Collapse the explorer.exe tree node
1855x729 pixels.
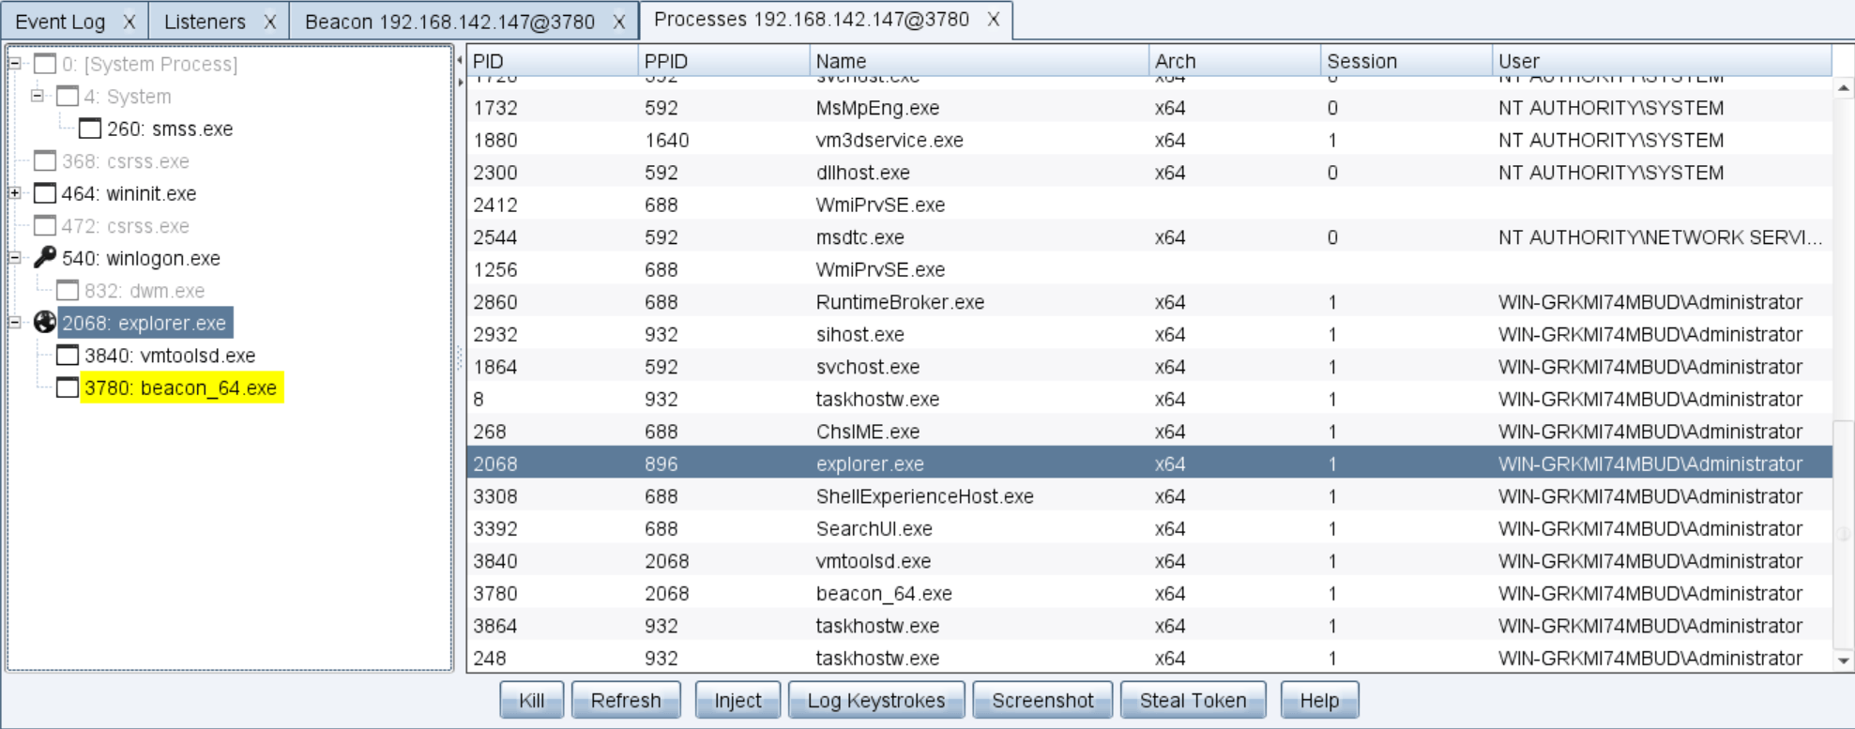[x=15, y=323]
